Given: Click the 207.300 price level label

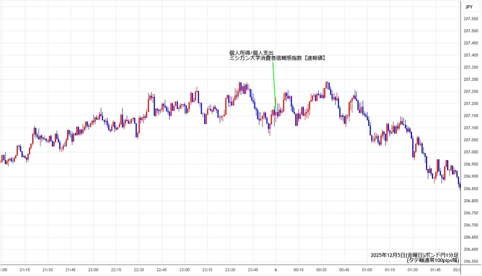Looking at the screenshot, I should pos(471,79).
